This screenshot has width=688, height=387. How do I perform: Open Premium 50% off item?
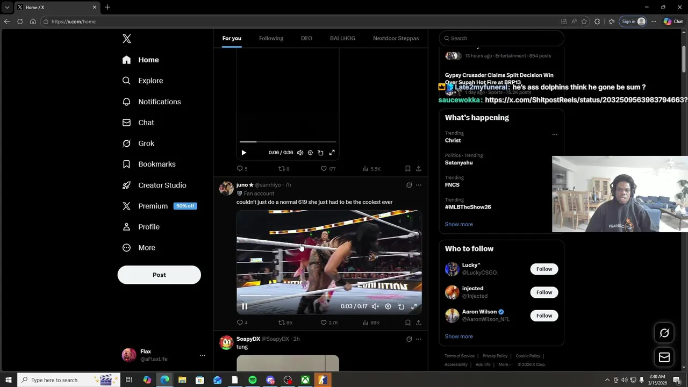click(x=159, y=206)
